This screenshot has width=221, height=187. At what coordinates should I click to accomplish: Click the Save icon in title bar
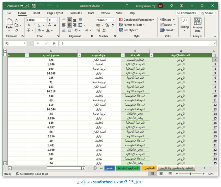coord(33,6)
